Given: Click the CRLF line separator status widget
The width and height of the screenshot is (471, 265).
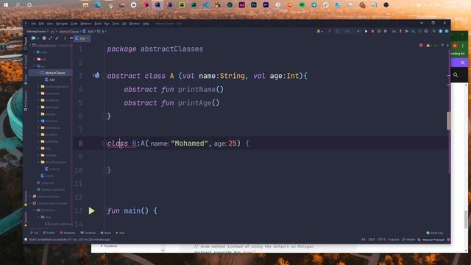Looking at the screenshot, I should pos(372,239).
